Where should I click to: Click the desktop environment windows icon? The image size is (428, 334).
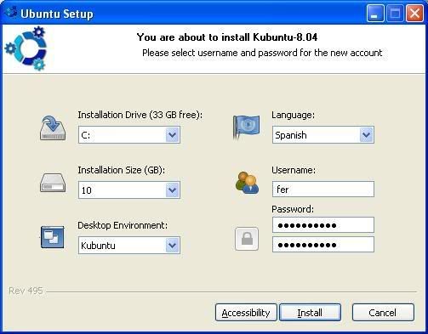pos(52,237)
